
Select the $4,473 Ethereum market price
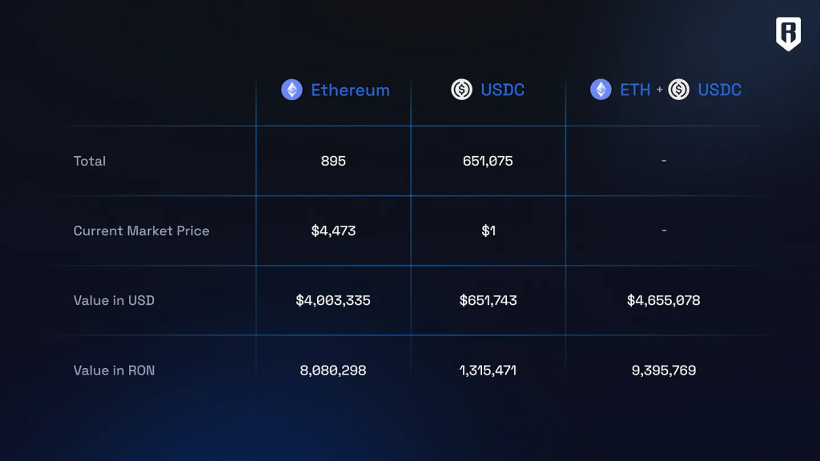click(333, 230)
